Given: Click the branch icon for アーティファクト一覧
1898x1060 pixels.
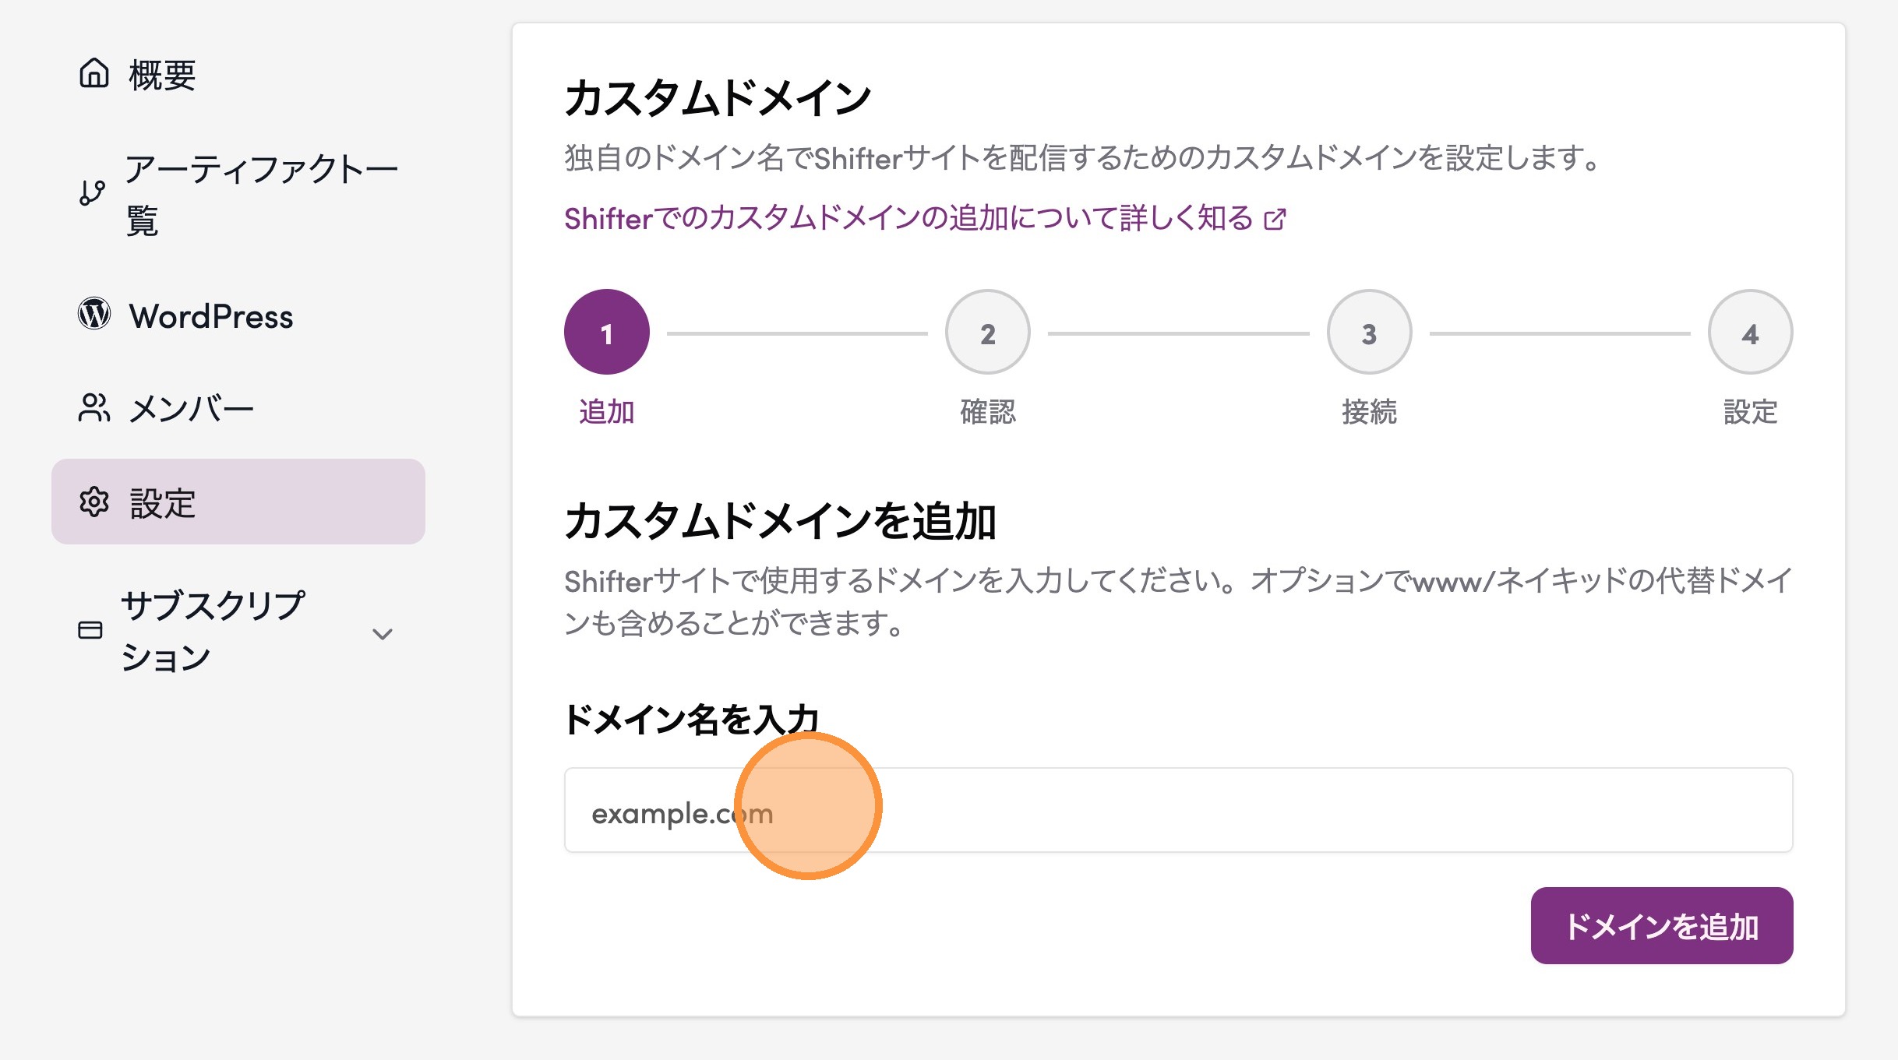Looking at the screenshot, I should (x=92, y=192).
